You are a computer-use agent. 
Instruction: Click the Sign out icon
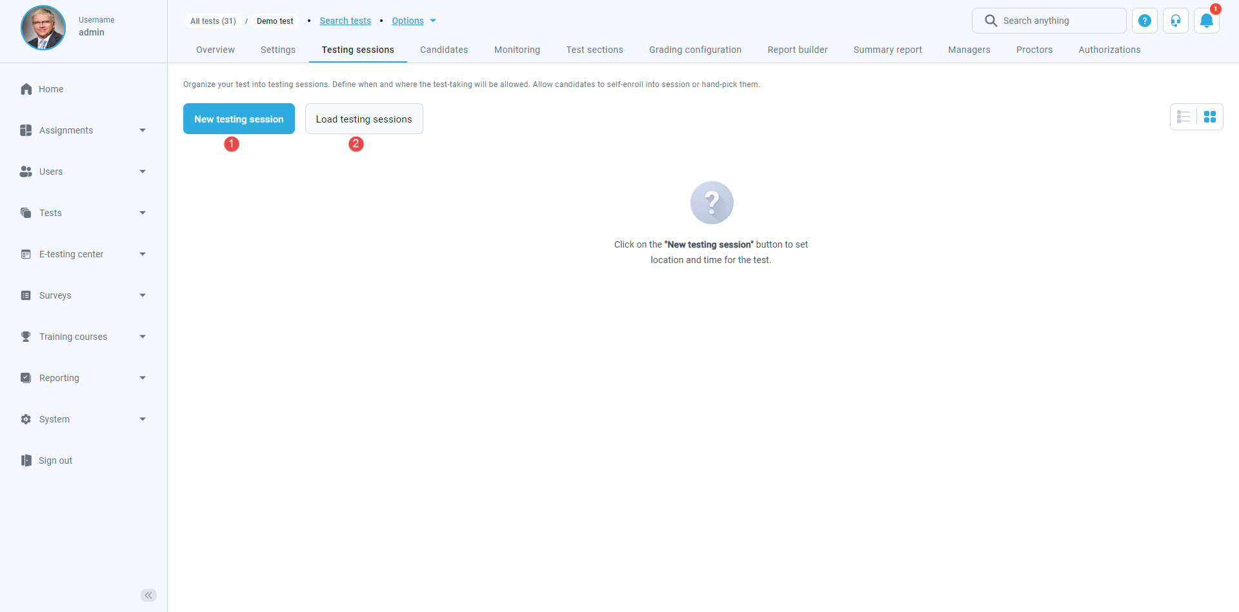tap(26, 460)
